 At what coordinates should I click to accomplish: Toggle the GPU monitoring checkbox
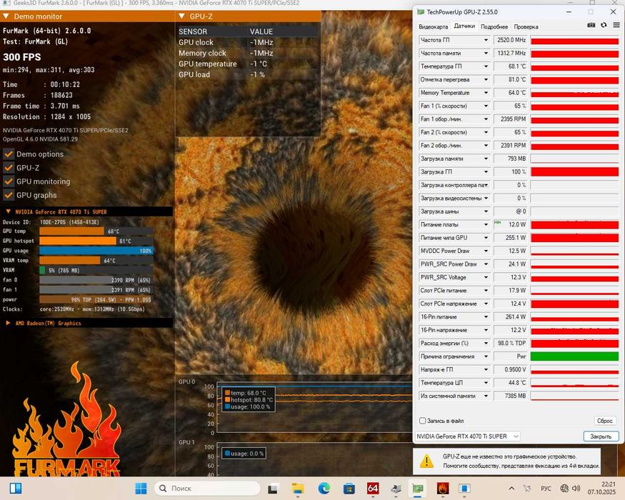coord(9,181)
